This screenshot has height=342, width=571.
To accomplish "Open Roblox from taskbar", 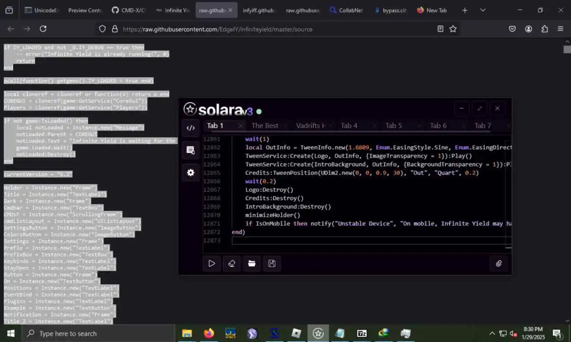I will [296, 333].
